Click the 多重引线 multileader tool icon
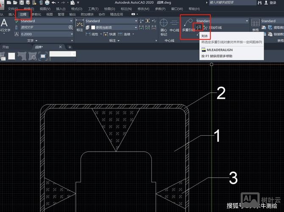 point(187,24)
